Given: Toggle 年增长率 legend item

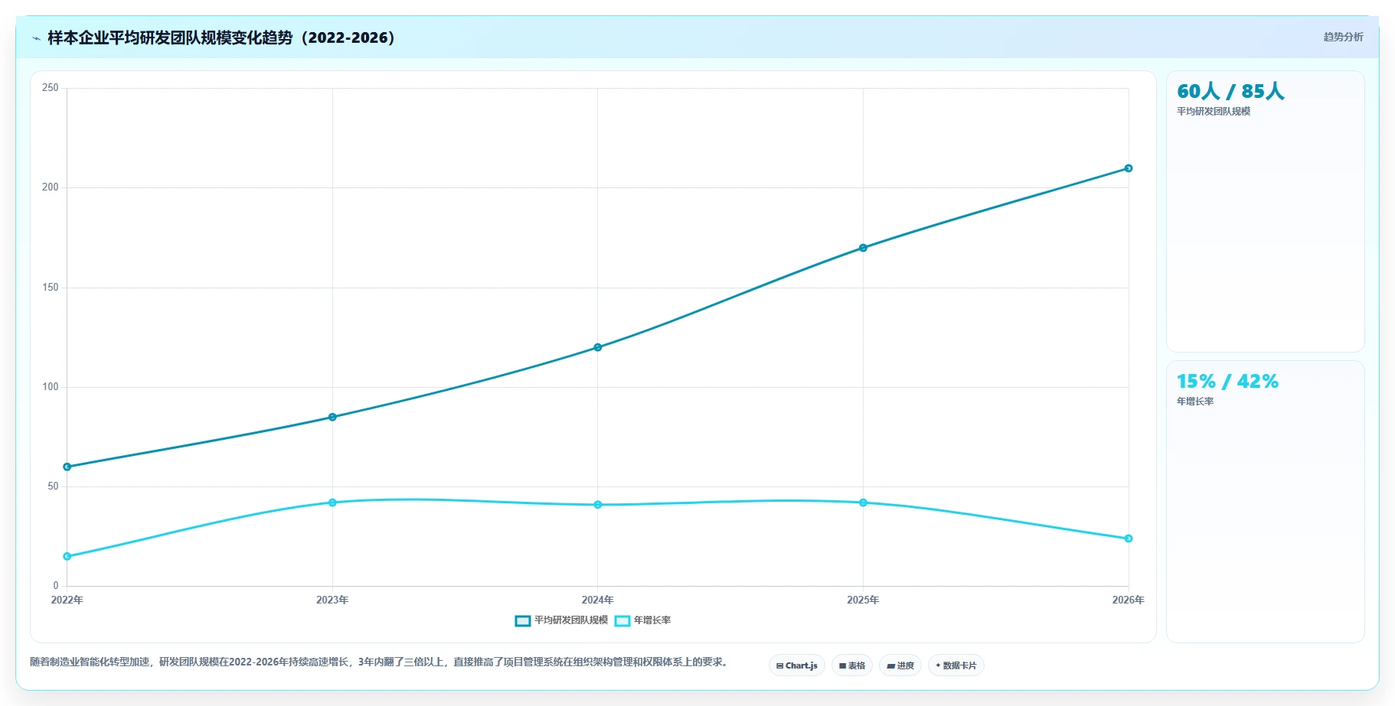Looking at the screenshot, I should pyautogui.click(x=643, y=620).
